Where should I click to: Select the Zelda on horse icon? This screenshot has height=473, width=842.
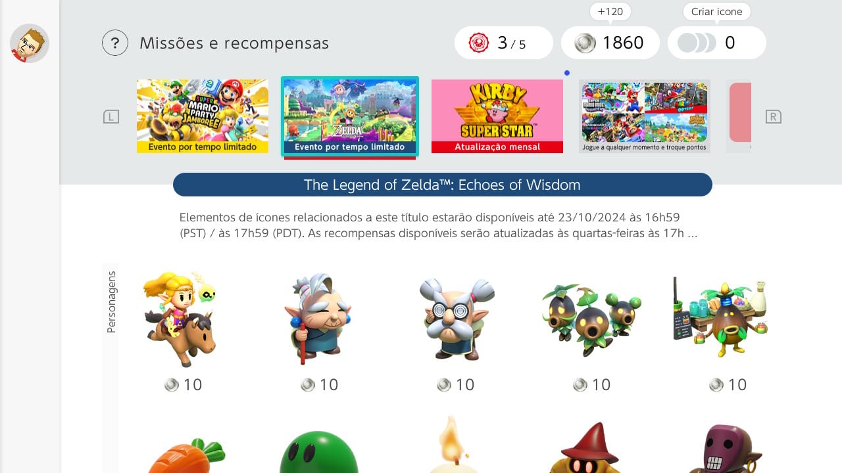pyautogui.click(x=180, y=319)
